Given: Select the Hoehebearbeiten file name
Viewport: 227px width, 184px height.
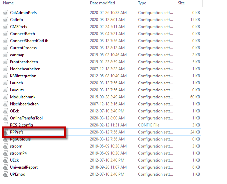Looking at the screenshot, I should pos(25,69).
